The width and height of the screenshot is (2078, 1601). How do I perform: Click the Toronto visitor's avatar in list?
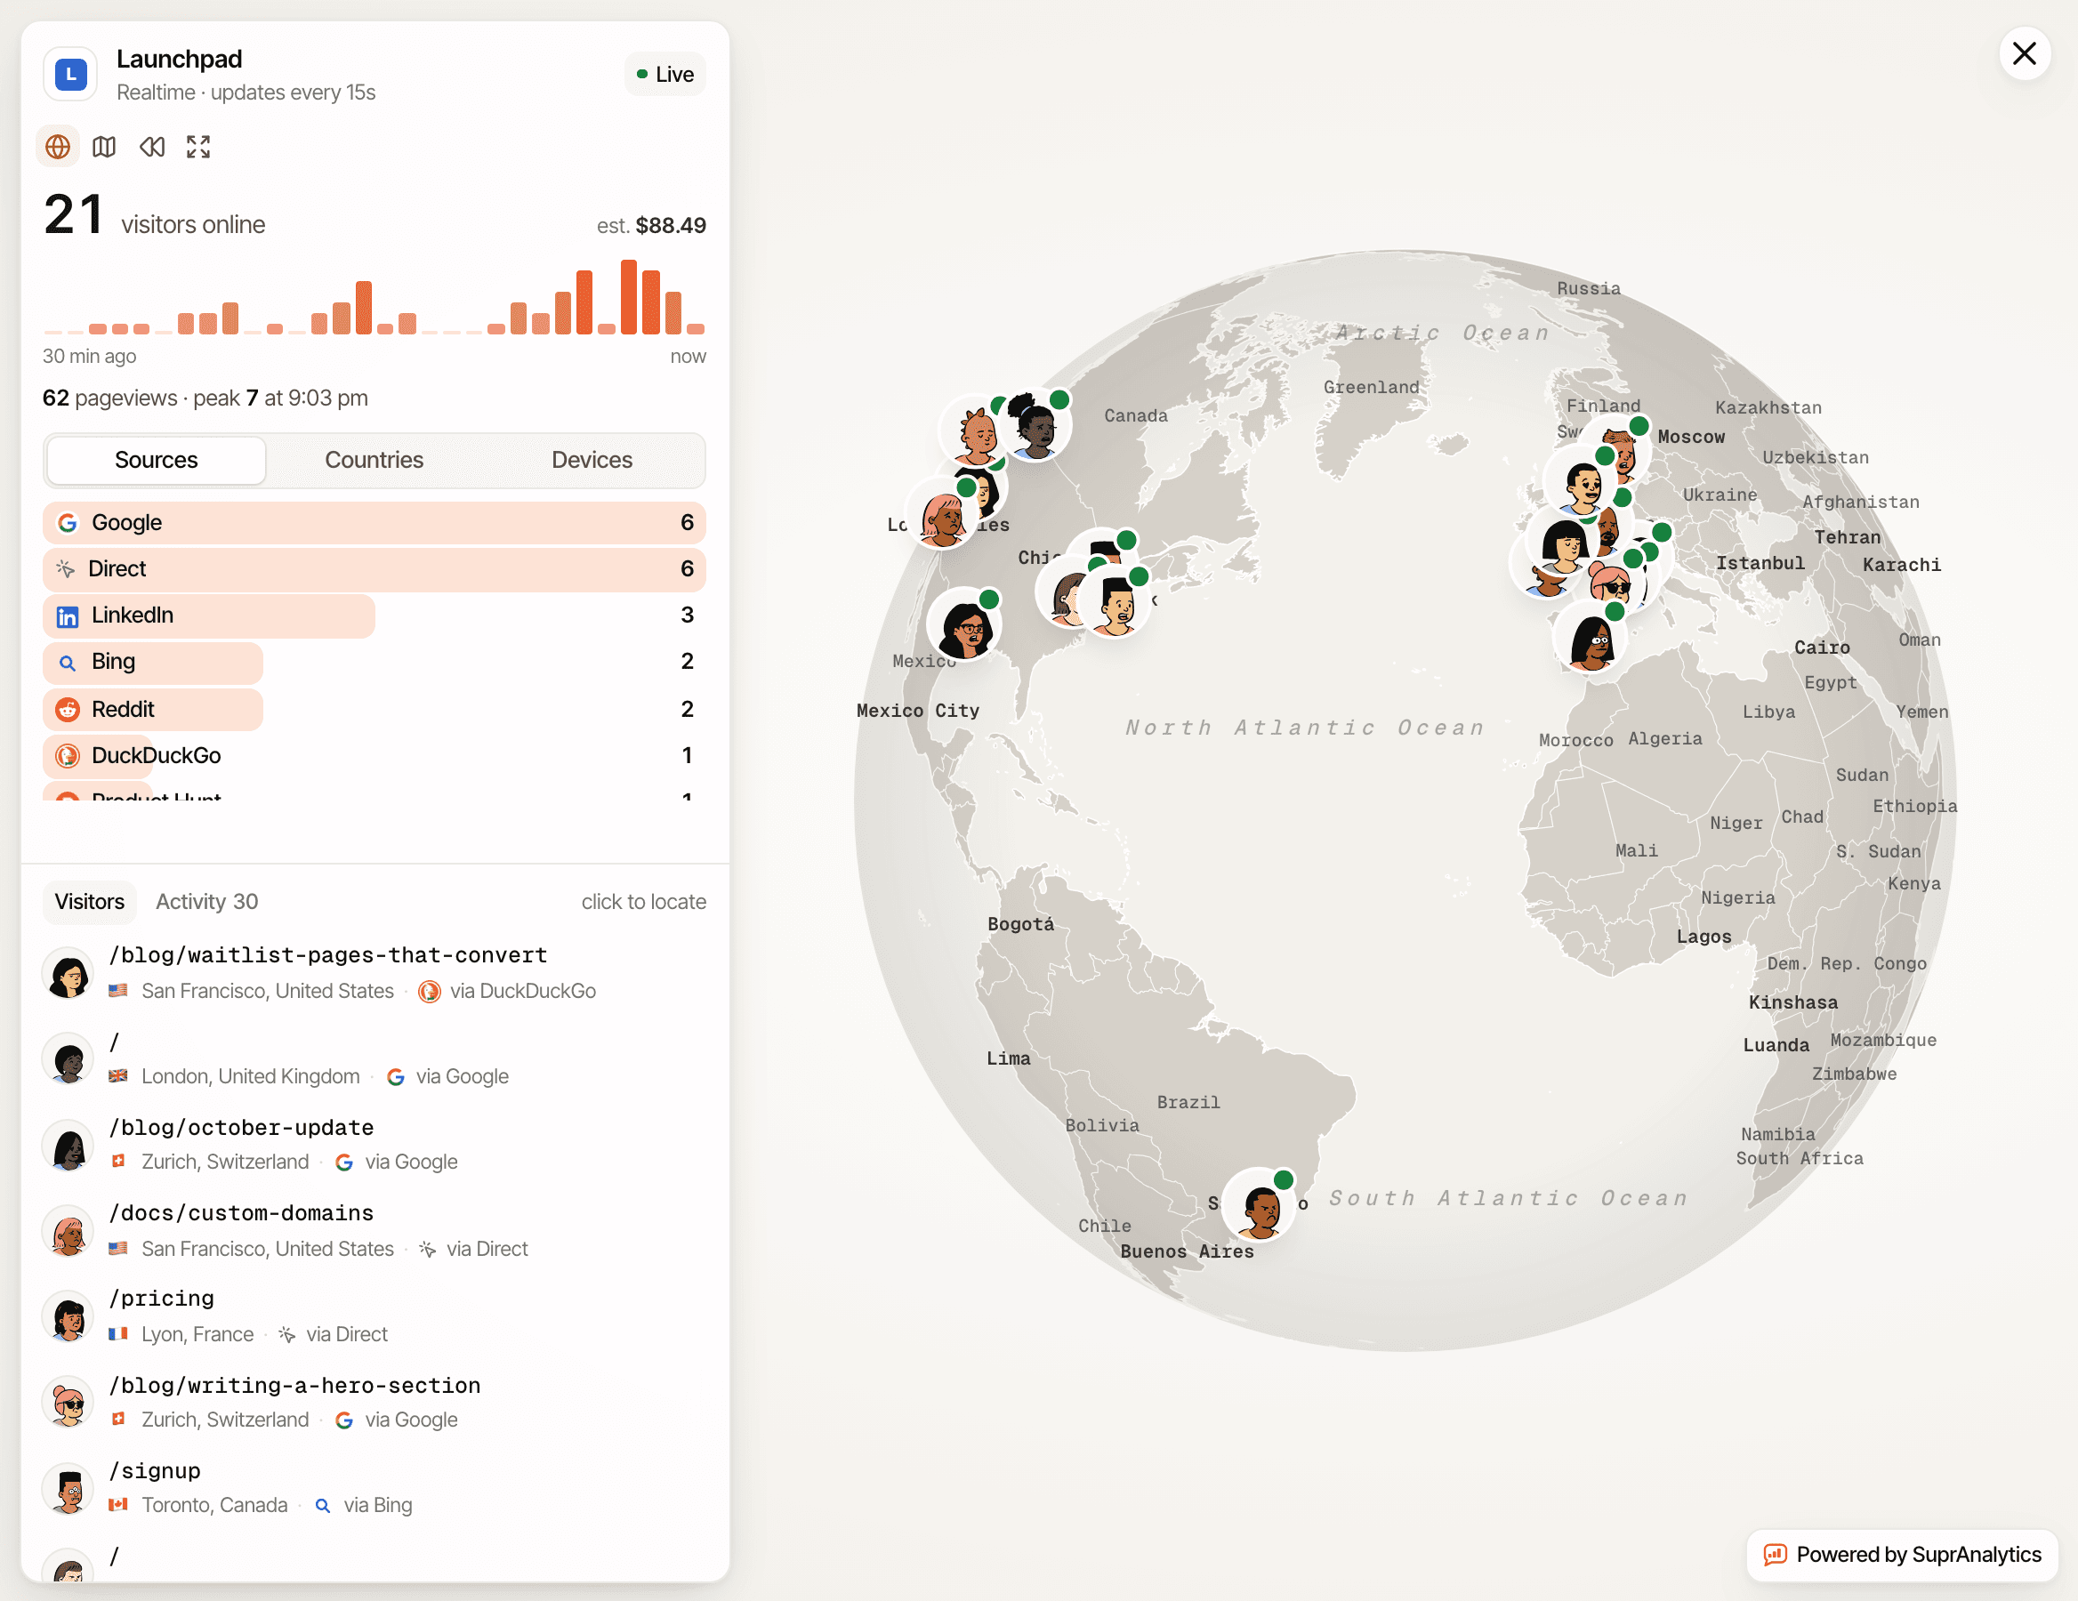[x=68, y=1490]
